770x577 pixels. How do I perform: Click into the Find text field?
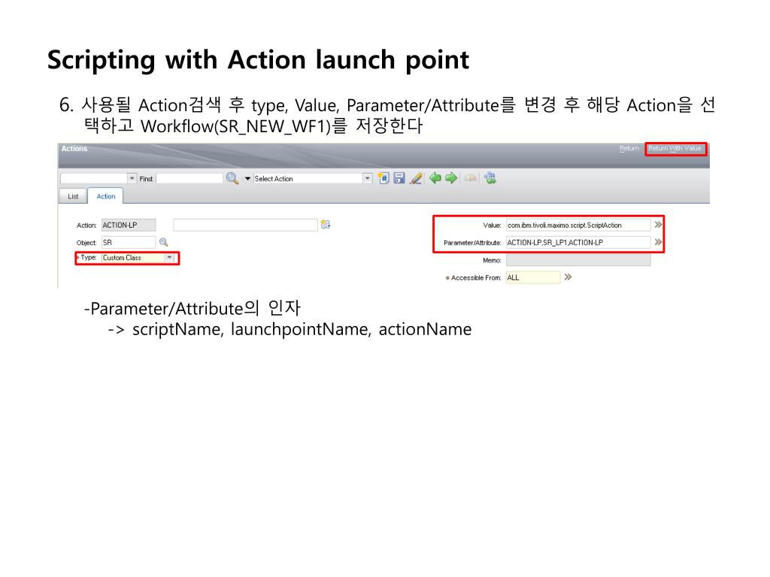point(189,179)
